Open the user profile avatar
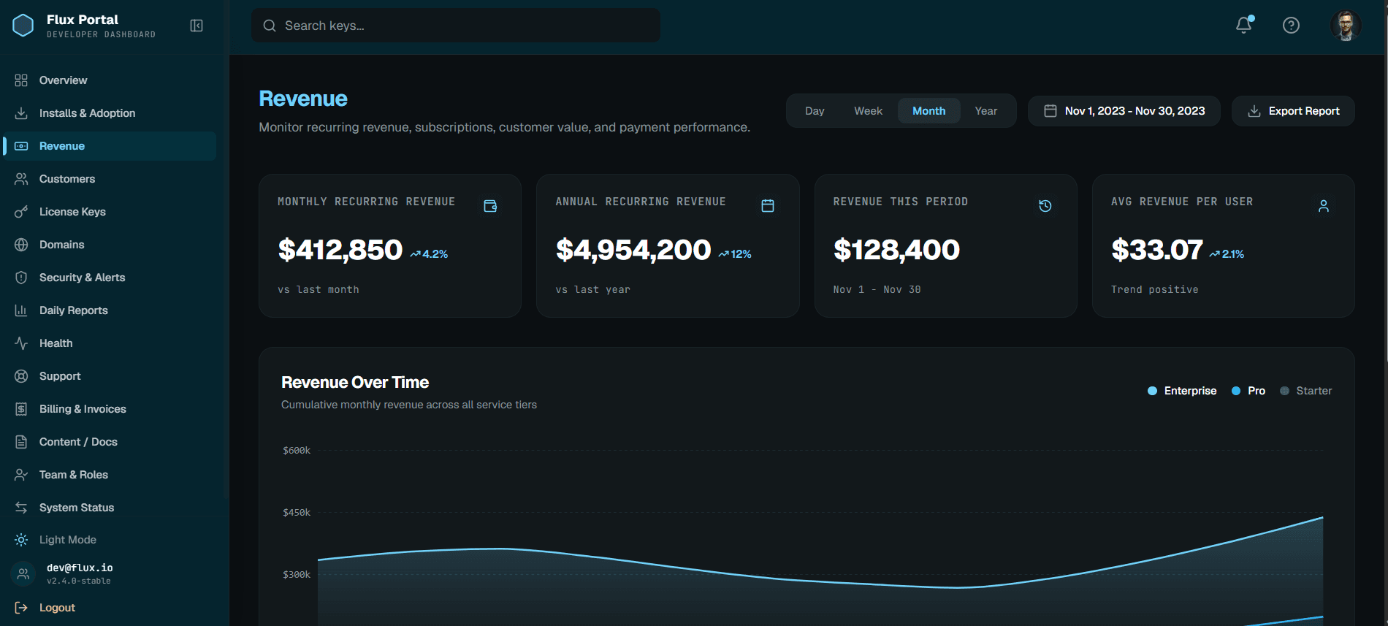1388x626 pixels. point(1345,26)
